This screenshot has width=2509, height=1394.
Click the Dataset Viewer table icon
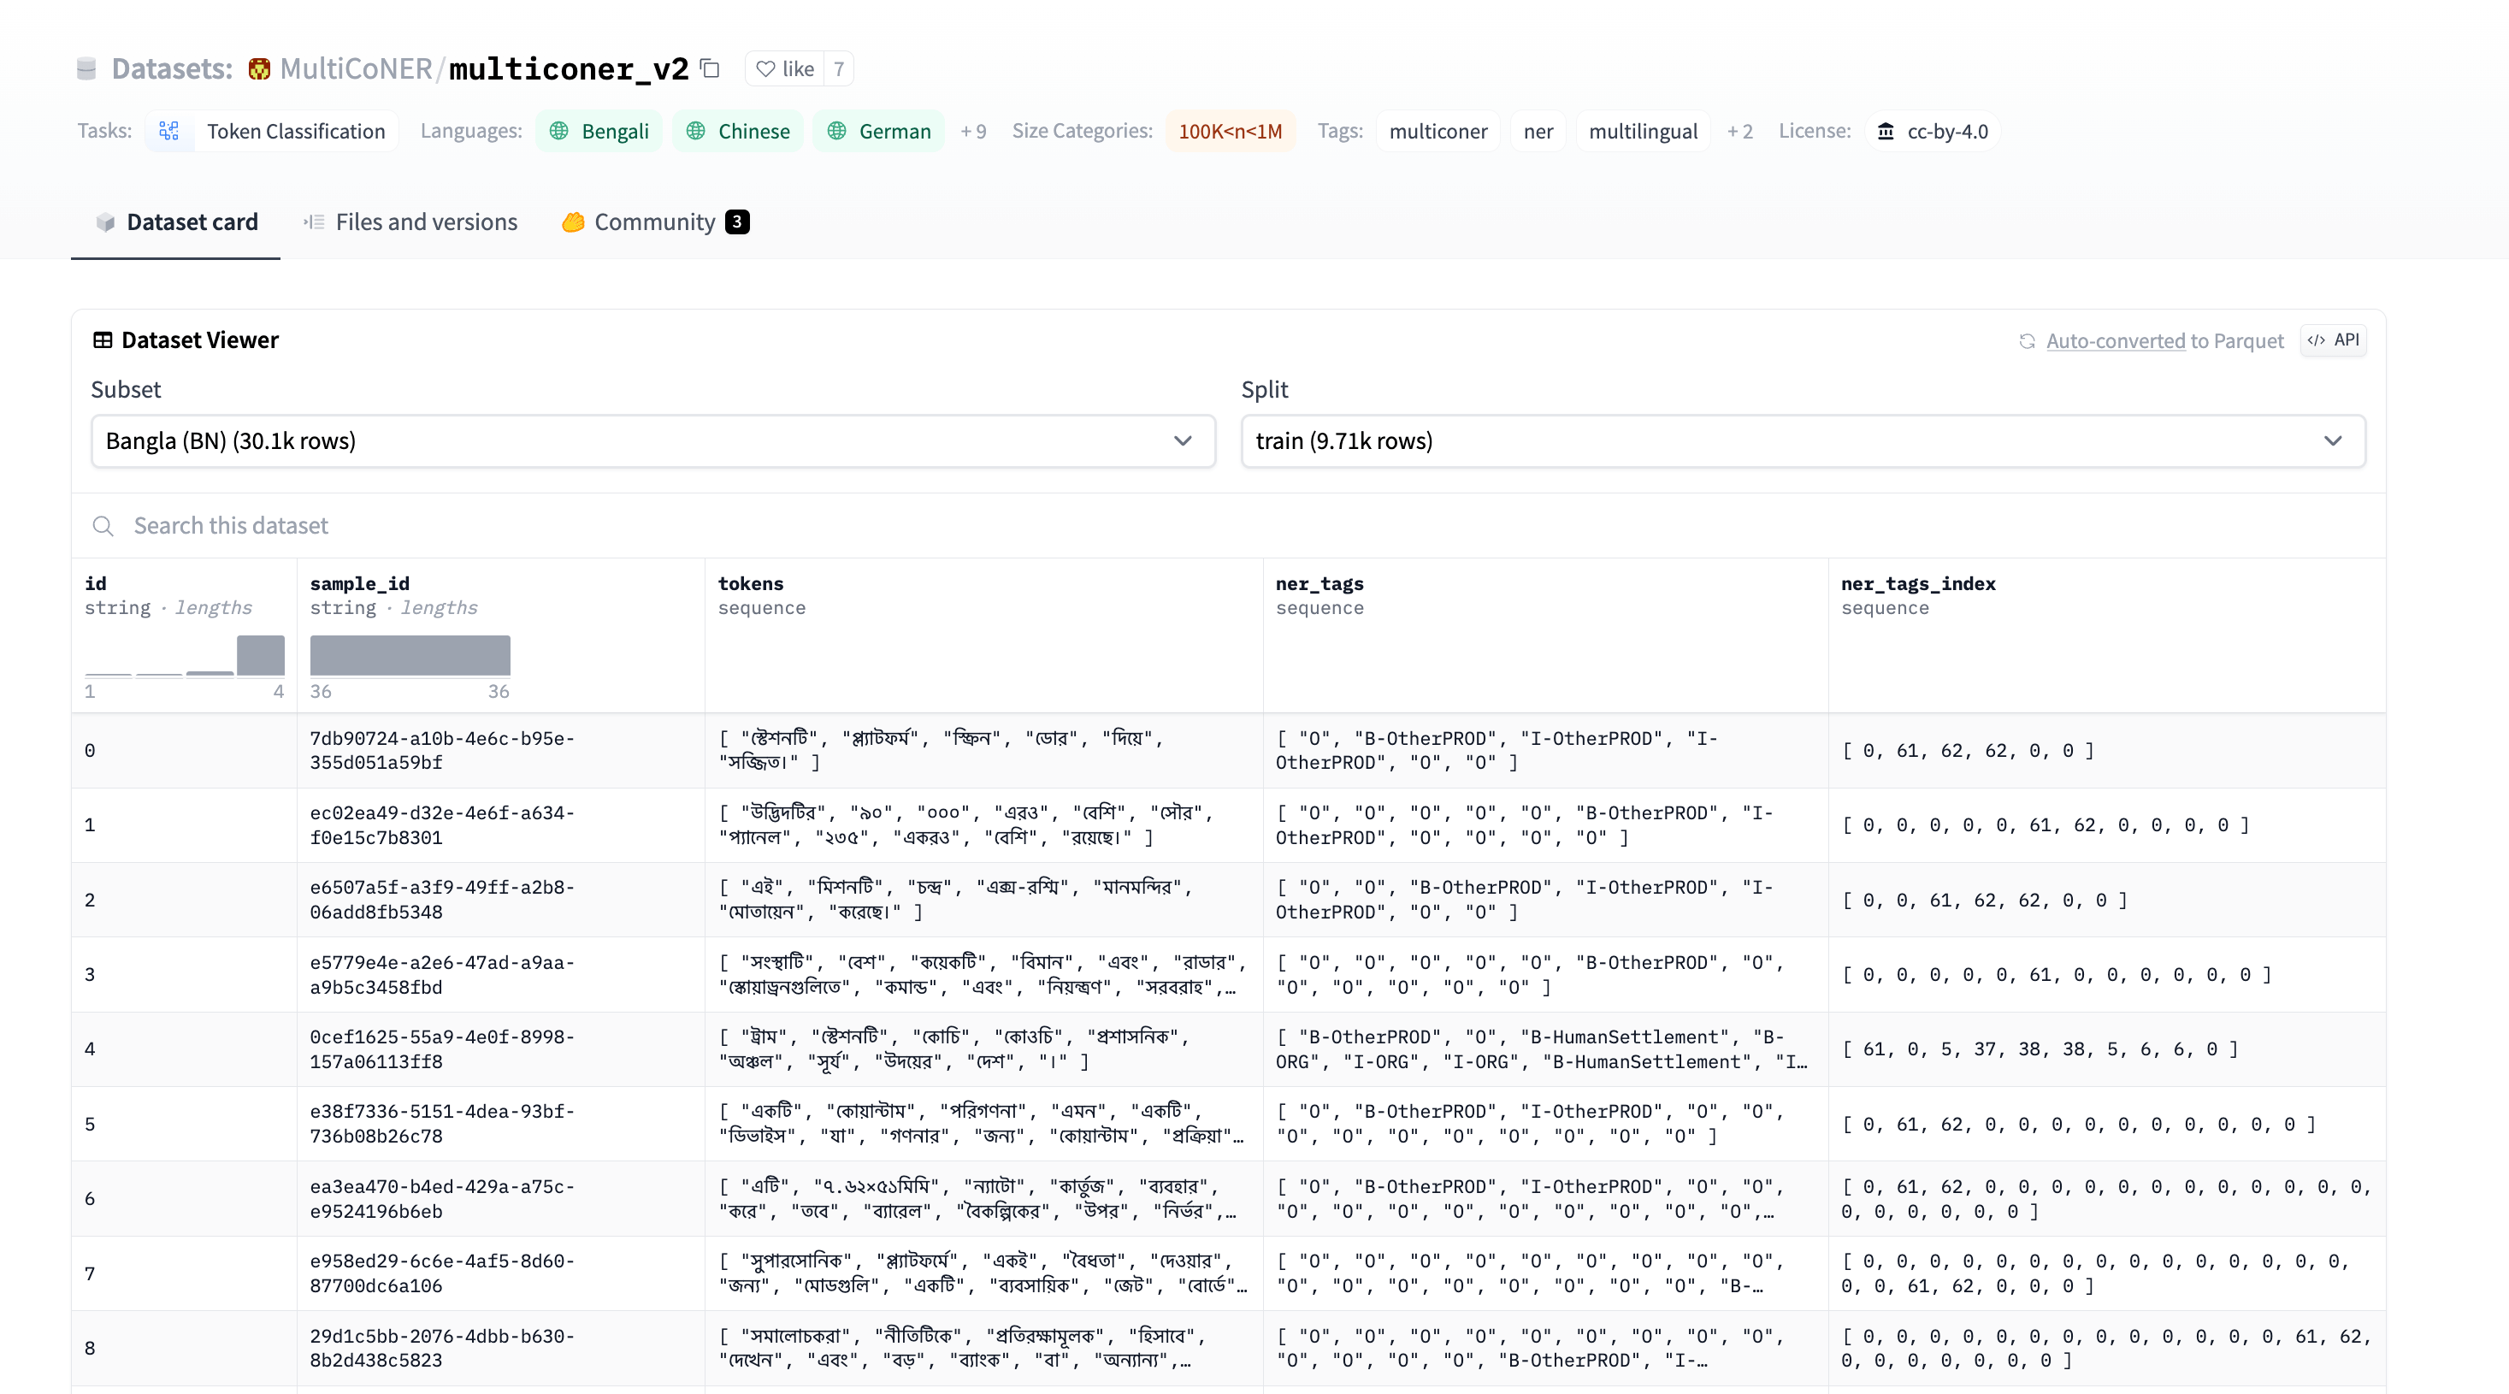coord(103,340)
